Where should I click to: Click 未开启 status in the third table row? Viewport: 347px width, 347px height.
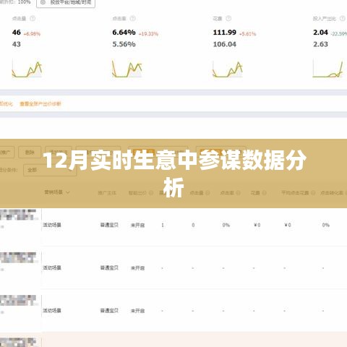137,311
